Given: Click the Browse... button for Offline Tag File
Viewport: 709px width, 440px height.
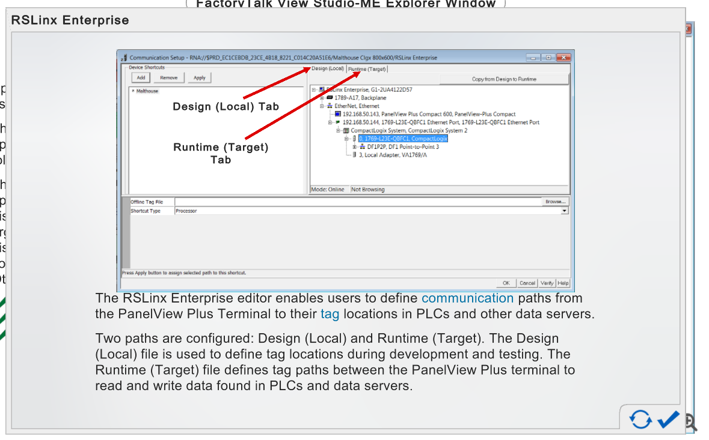Looking at the screenshot, I should coord(555,202).
